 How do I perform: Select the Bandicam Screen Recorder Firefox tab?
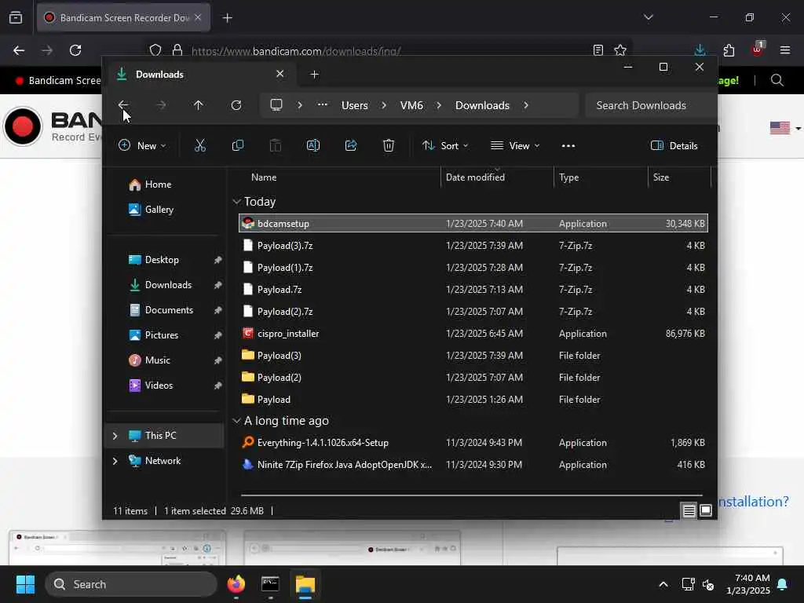coord(123,17)
